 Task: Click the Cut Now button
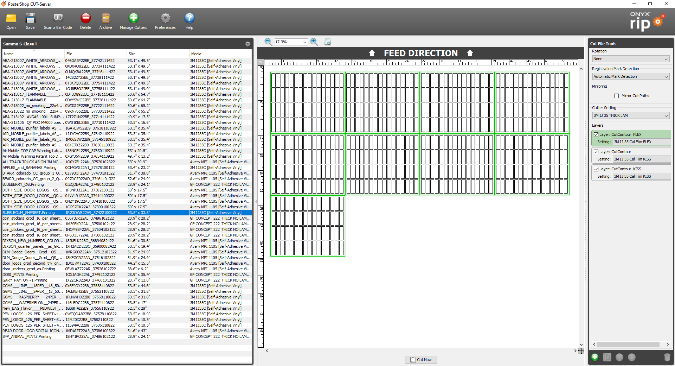pyautogui.click(x=421, y=360)
